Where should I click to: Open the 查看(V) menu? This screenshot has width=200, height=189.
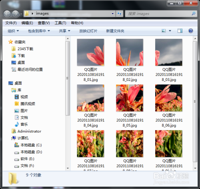point(44,23)
